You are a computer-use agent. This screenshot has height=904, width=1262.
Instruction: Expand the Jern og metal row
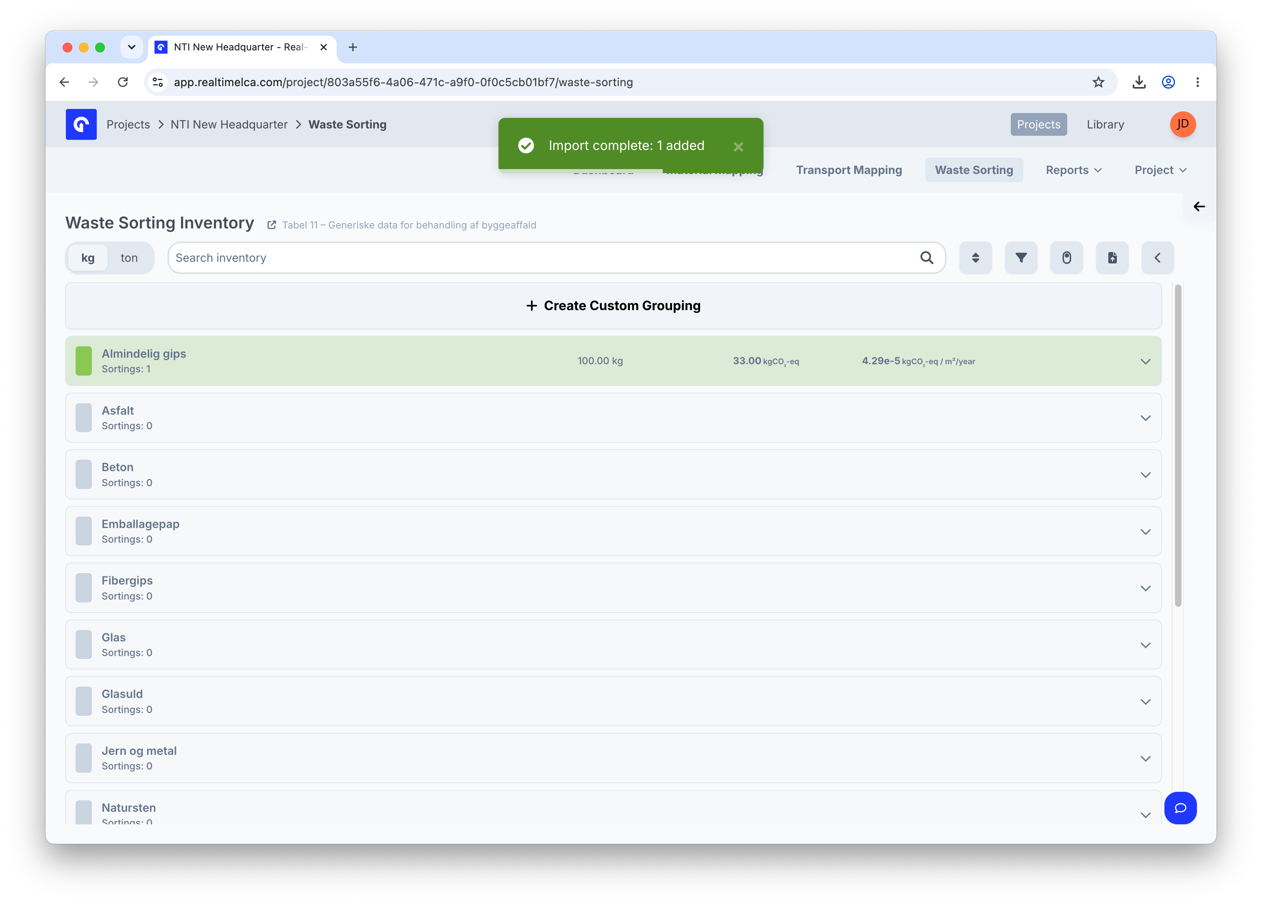[x=1146, y=758]
